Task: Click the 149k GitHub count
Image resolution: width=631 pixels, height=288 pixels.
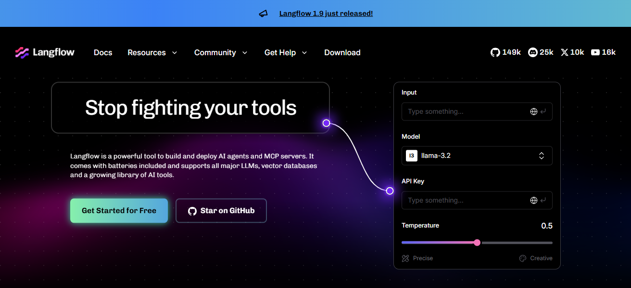Action: [512, 52]
